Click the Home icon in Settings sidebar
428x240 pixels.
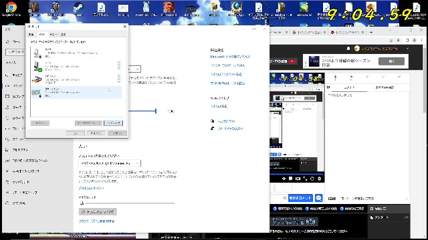tap(7, 41)
